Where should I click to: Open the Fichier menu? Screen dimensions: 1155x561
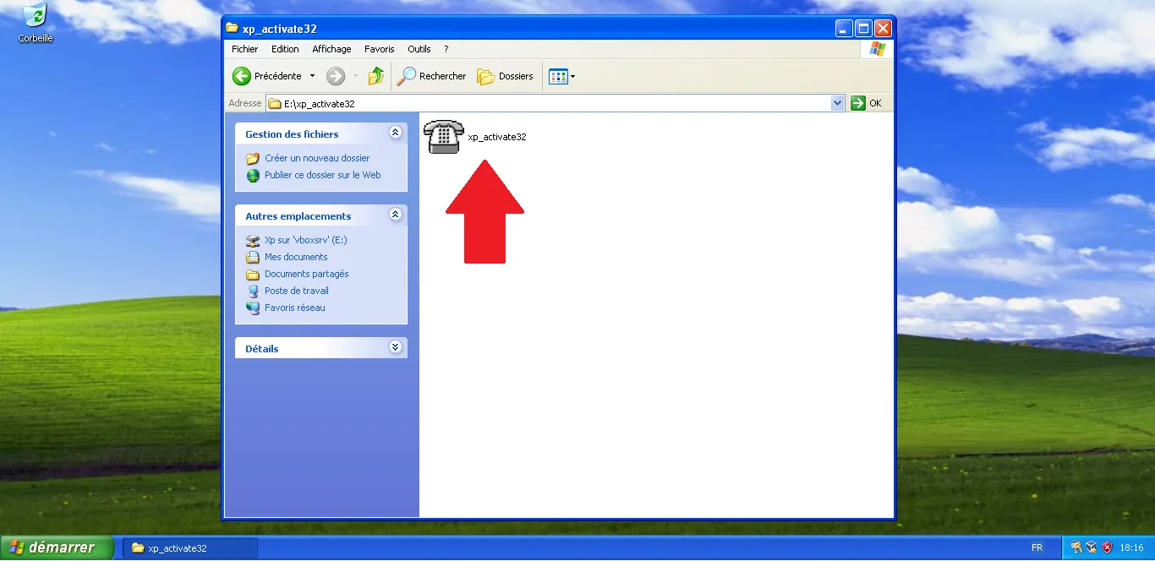(244, 49)
